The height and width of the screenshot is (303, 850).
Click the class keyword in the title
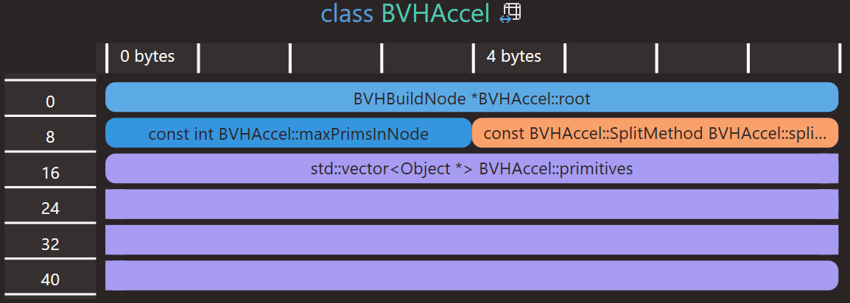(347, 13)
